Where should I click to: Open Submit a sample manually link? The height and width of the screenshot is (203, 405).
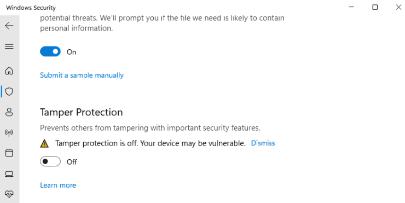[x=82, y=75]
